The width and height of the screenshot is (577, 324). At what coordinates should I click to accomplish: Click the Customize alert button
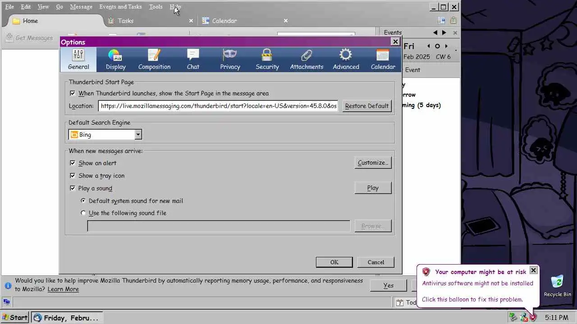(373, 163)
